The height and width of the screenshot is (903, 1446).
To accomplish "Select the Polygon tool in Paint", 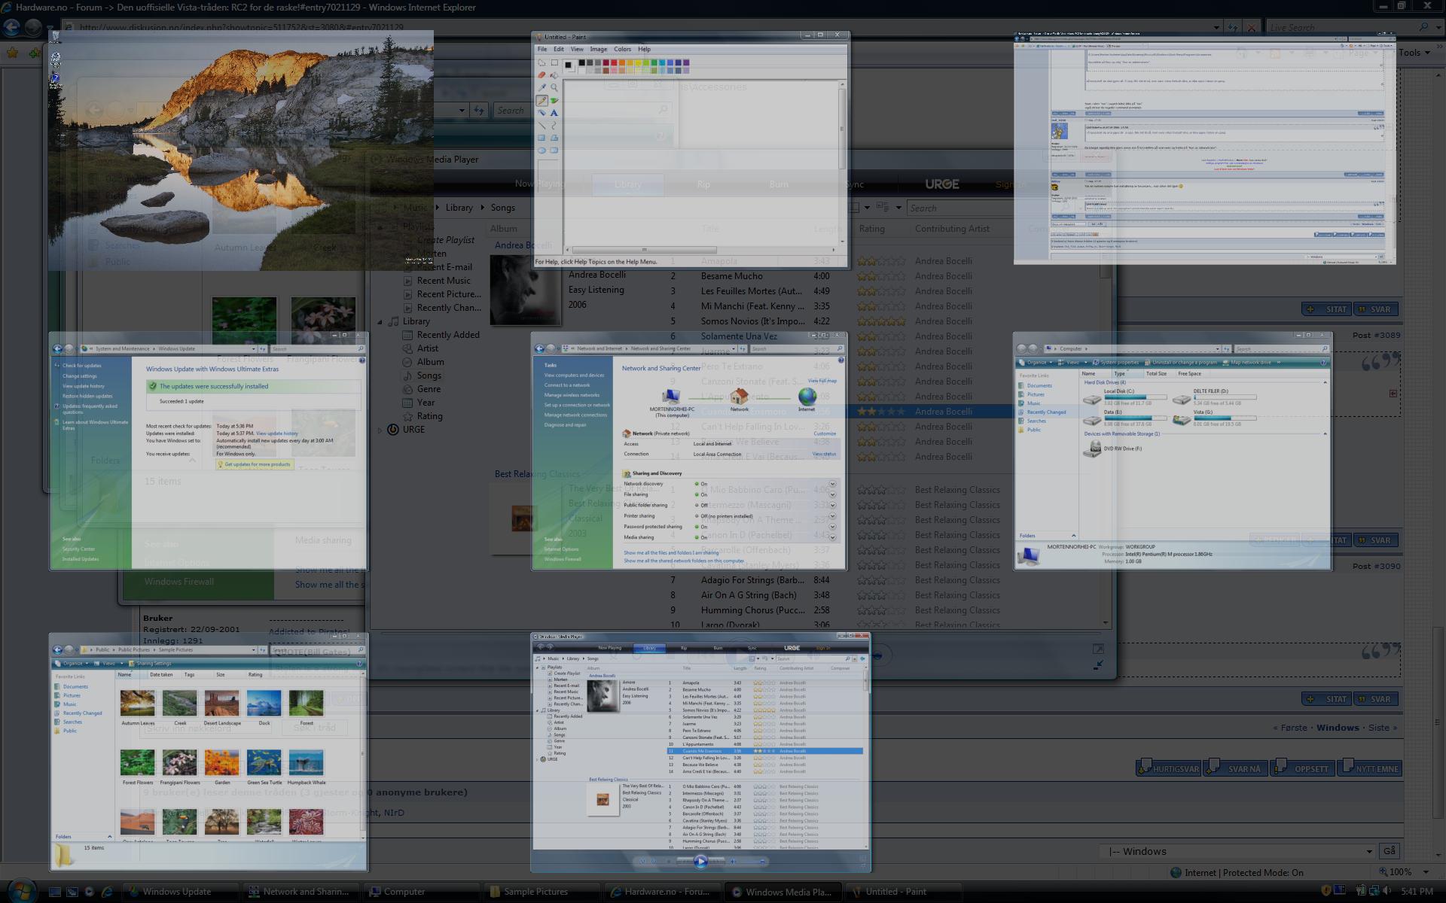I will 554,138.
